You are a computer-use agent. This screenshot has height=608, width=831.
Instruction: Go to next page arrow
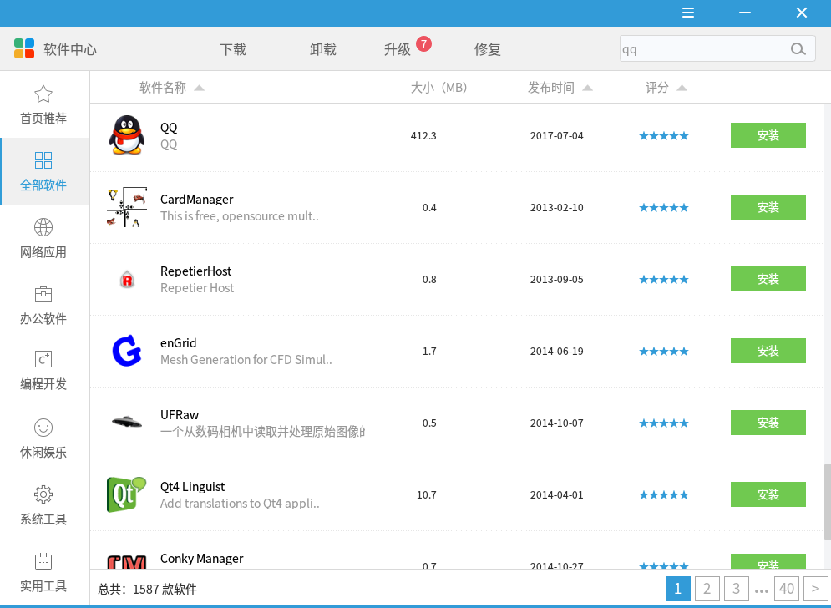816,589
